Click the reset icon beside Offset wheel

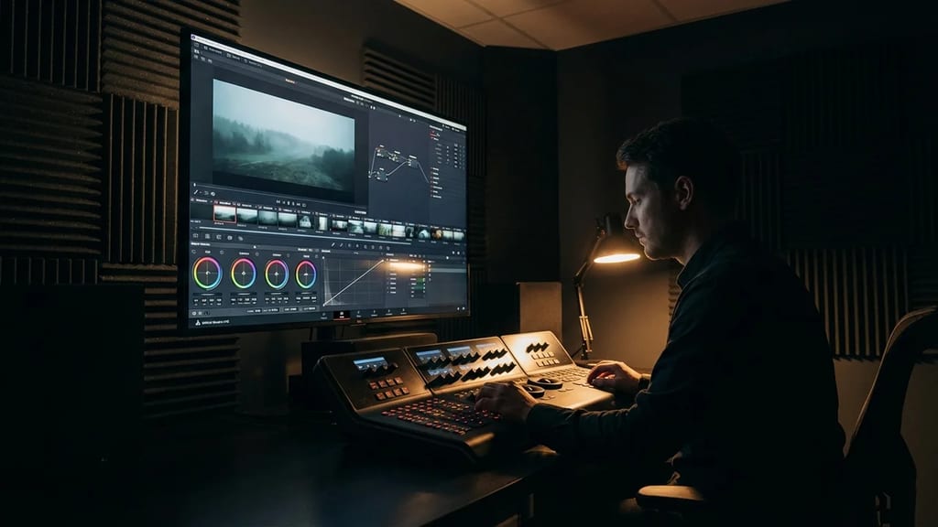point(316,256)
